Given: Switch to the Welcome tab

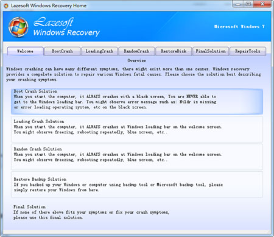Looking at the screenshot, I should click(25, 51).
